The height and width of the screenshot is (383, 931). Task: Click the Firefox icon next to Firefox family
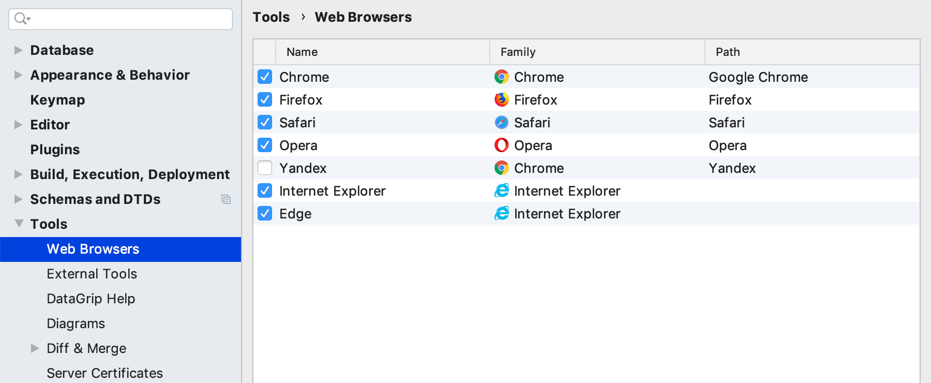pos(501,99)
